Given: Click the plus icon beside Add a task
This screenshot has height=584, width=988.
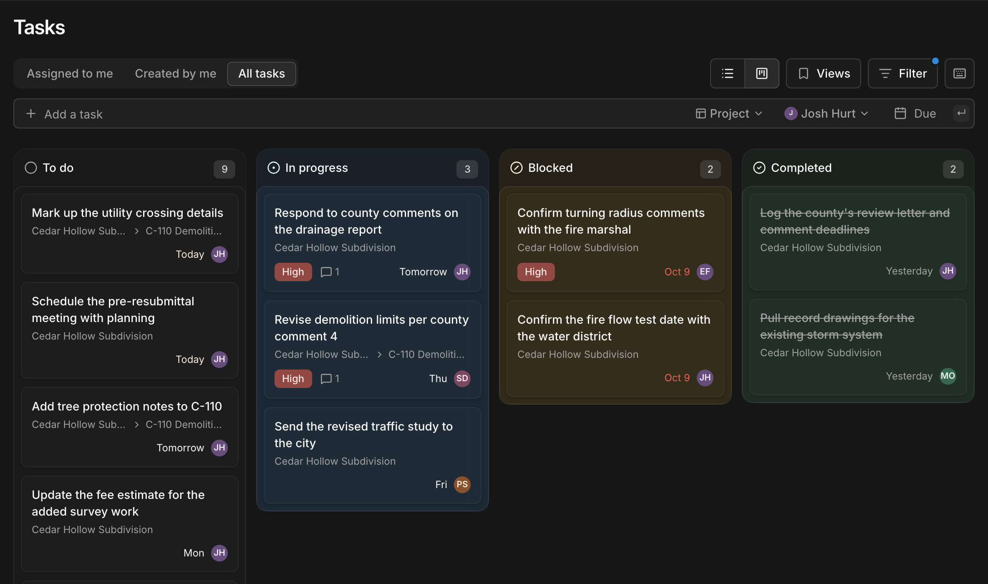Looking at the screenshot, I should pos(31,113).
